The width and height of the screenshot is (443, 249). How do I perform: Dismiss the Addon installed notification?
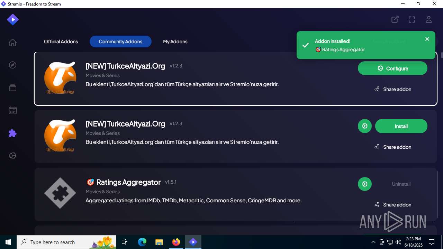pos(427,39)
